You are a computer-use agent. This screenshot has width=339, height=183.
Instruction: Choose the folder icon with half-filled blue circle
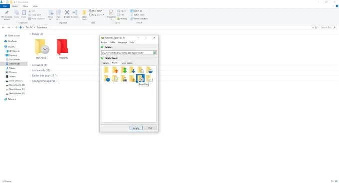(149, 70)
